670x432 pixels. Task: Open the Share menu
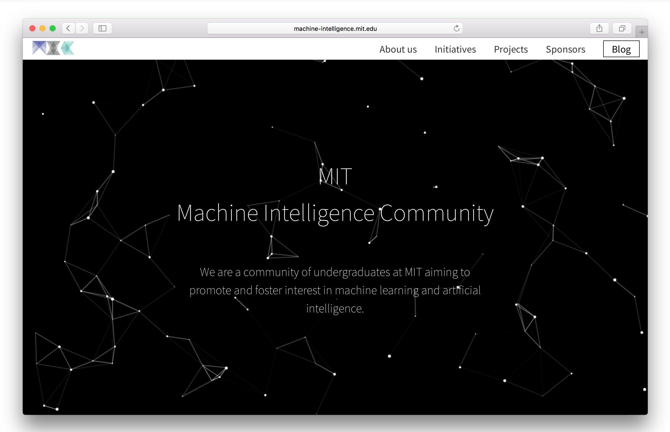point(599,28)
